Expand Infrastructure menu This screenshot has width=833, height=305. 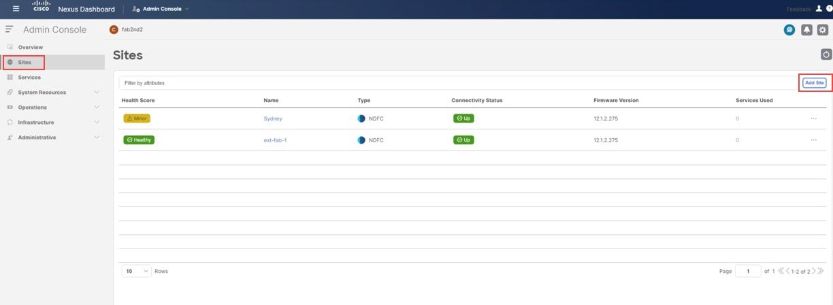pyautogui.click(x=53, y=122)
